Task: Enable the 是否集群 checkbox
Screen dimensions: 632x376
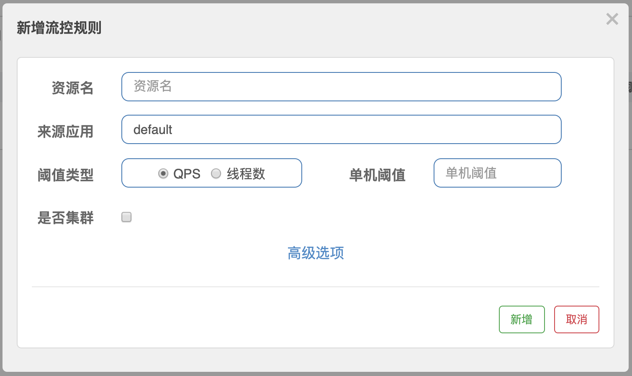Action: click(126, 217)
